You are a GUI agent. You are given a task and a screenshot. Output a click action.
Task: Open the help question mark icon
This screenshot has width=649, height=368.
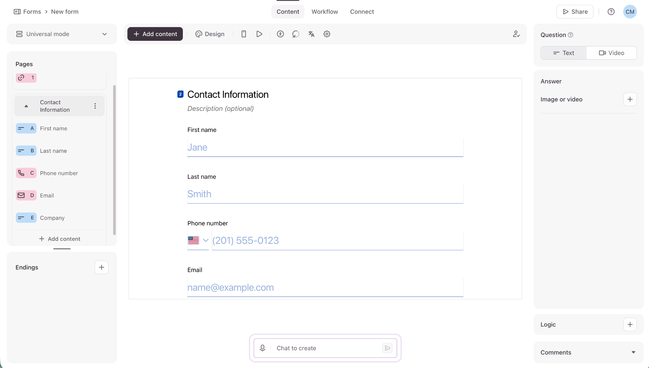point(611,12)
